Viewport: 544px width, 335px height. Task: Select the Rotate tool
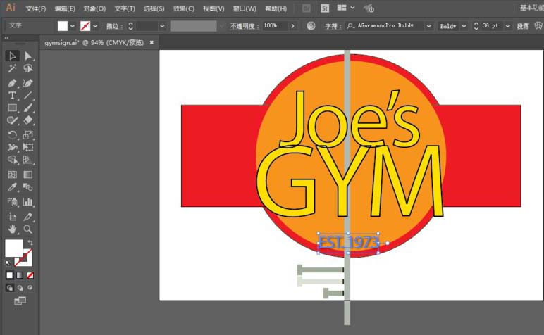click(x=13, y=134)
